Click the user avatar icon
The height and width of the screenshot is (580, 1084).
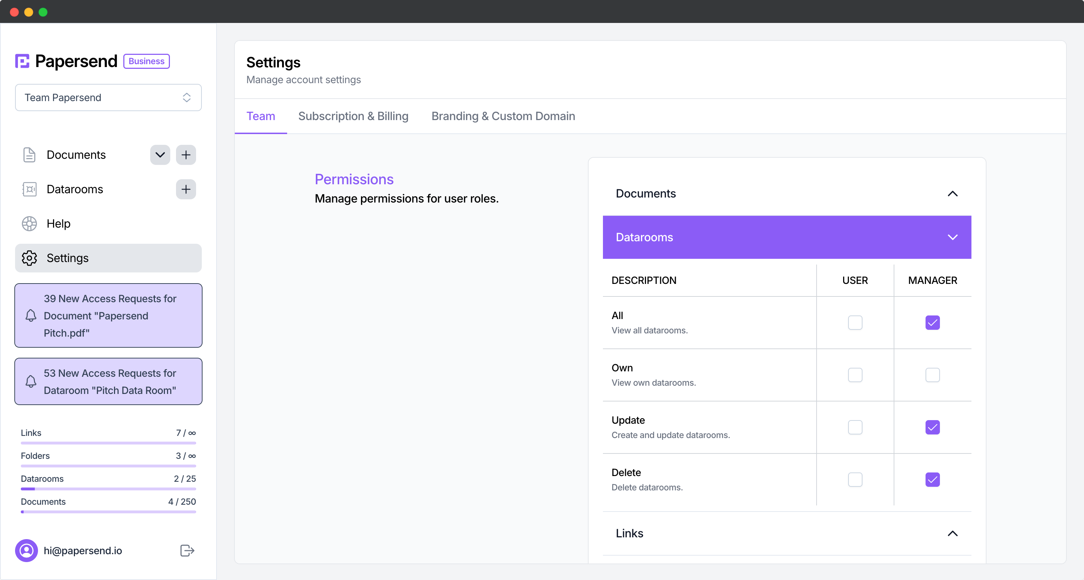pyautogui.click(x=27, y=550)
